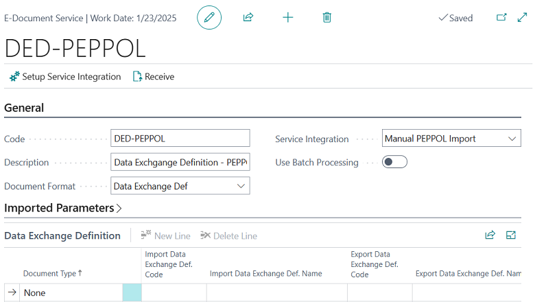
Task: Click the E-Document Service work date caption
Action: 90,18
